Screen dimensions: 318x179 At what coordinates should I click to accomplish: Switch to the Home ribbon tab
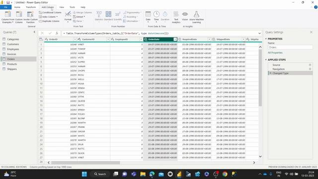(17, 7)
